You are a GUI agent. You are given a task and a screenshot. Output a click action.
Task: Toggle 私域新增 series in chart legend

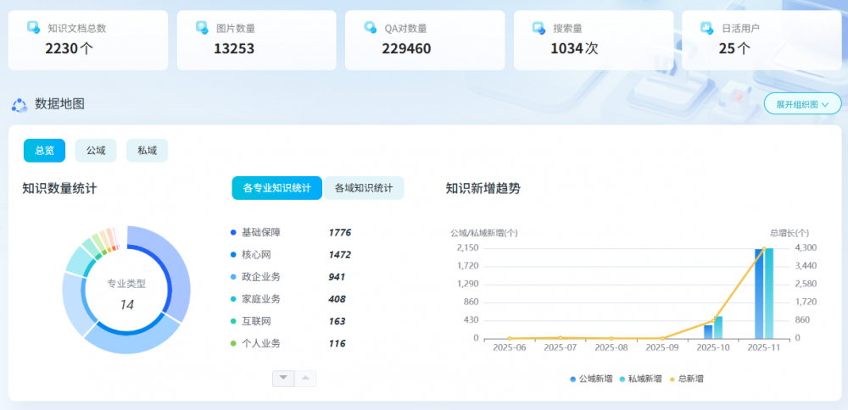click(641, 379)
